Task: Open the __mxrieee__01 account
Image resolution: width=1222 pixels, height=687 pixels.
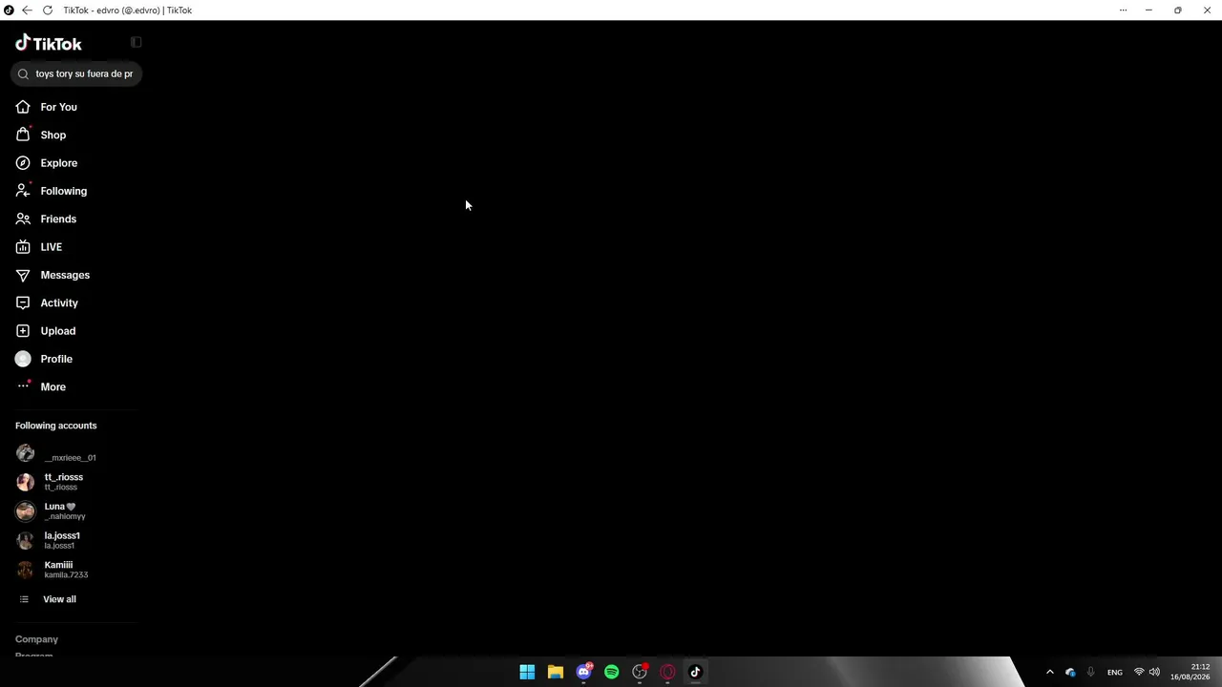Action: (70, 457)
